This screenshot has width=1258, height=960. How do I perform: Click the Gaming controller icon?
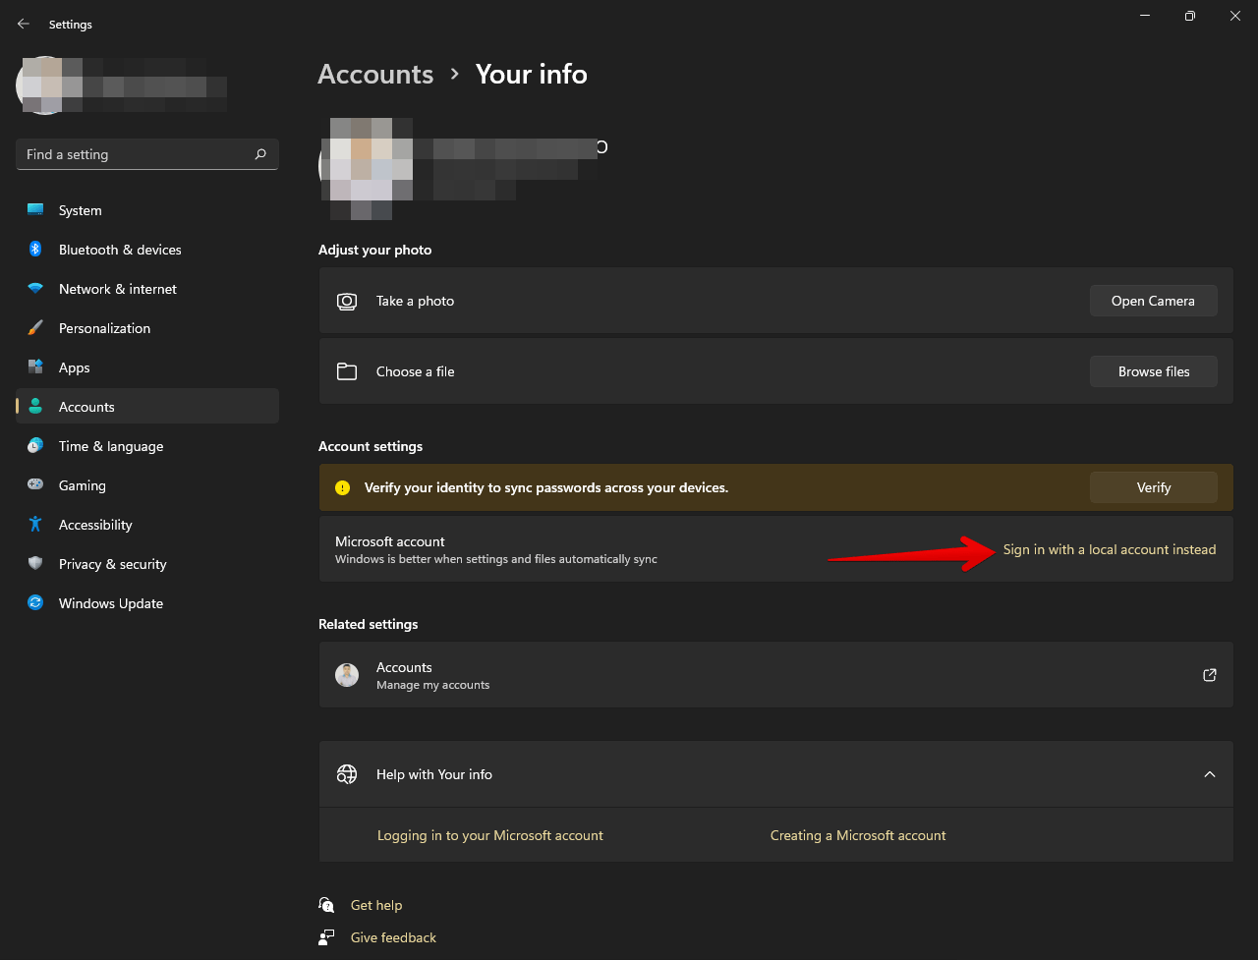pyautogui.click(x=35, y=485)
